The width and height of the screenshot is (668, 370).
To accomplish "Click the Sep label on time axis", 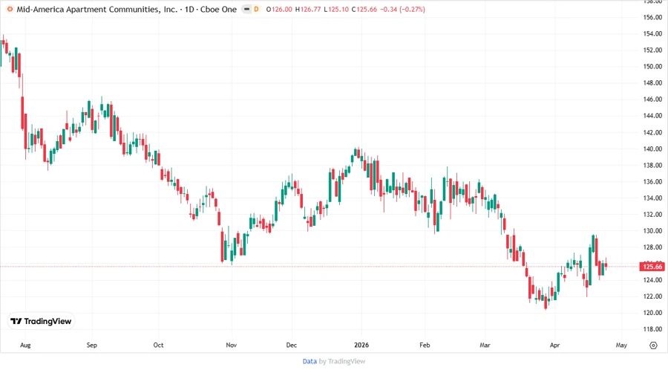I will [x=91, y=345].
